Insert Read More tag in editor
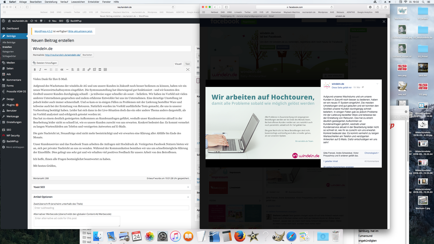Screen dimensions: 434x244 pyautogui.click(x=100, y=70)
